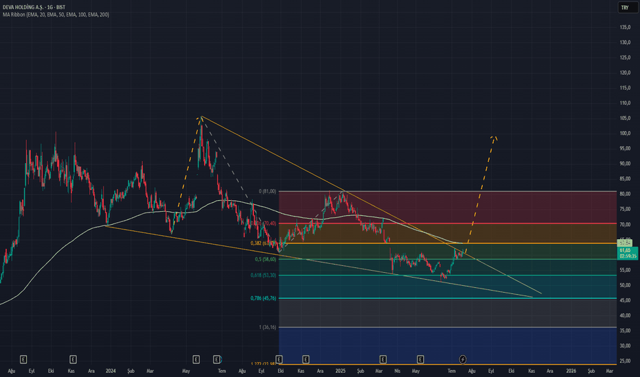The height and width of the screenshot is (377, 640).
Task: Open the earnings E marker above Mar 2025
Action: (382, 359)
